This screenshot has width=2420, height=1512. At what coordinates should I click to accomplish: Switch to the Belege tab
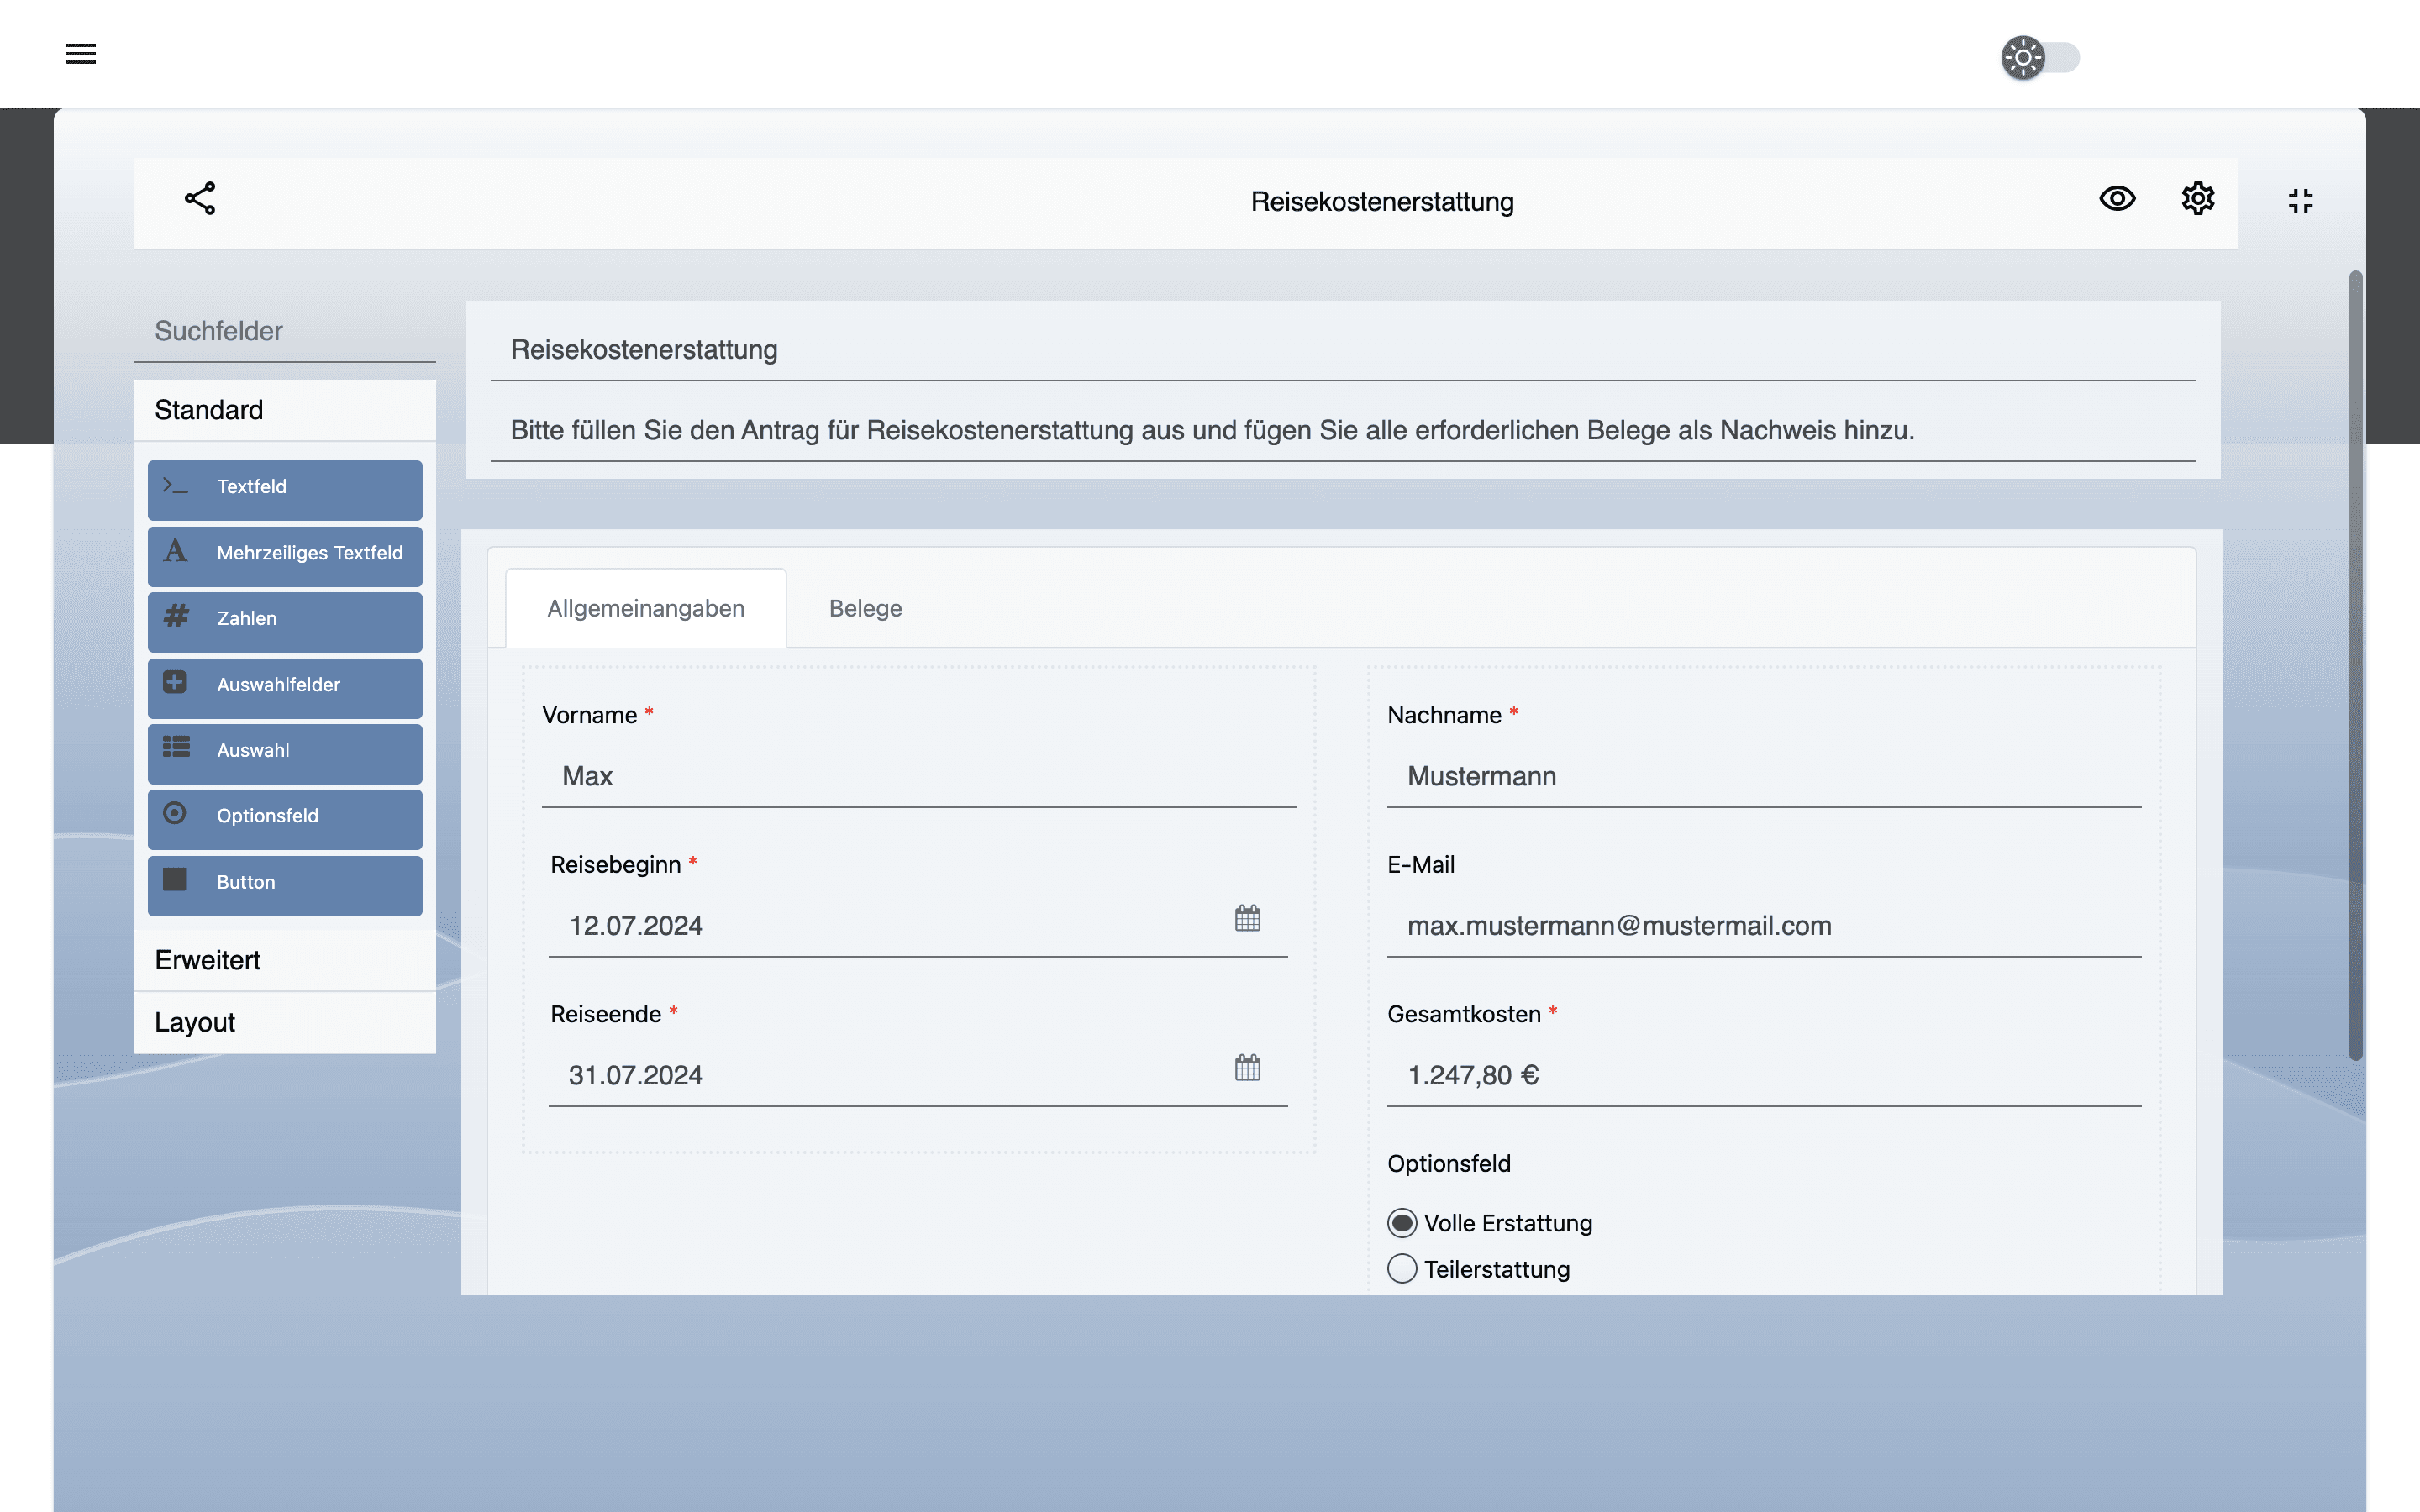click(x=865, y=608)
